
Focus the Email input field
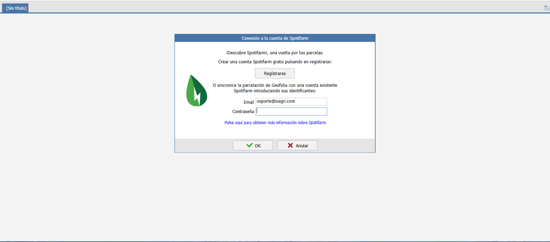291,102
